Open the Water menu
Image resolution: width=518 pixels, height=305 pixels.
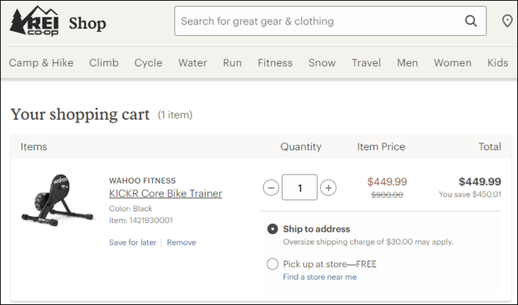(192, 62)
